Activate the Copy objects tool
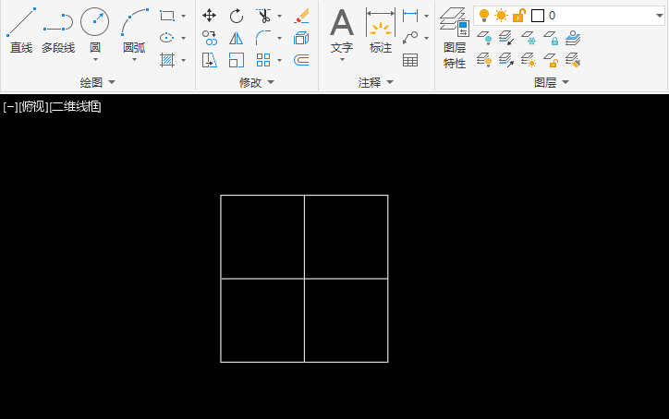This screenshot has height=419, width=669. click(x=209, y=38)
